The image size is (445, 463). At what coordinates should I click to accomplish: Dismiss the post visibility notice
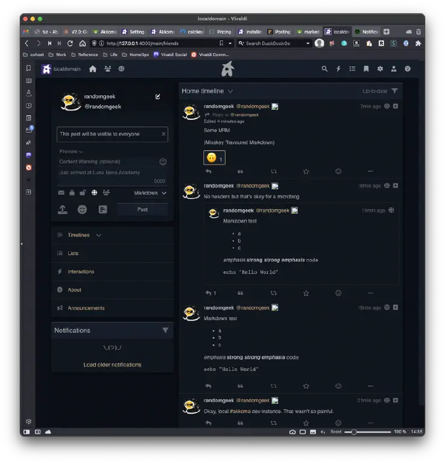tap(163, 134)
